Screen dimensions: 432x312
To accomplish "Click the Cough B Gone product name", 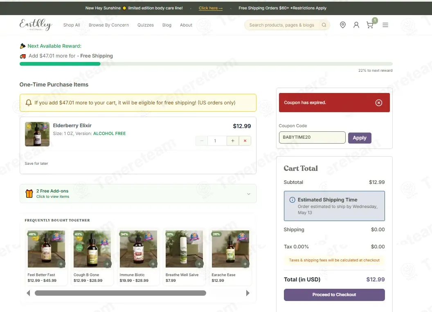I will (86, 274).
